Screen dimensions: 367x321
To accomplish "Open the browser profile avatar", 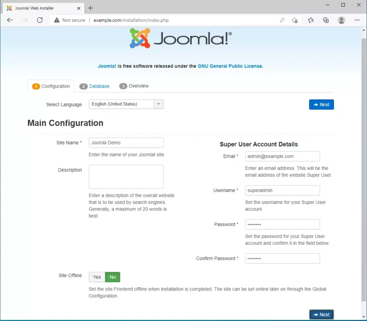I will click(x=342, y=20).
